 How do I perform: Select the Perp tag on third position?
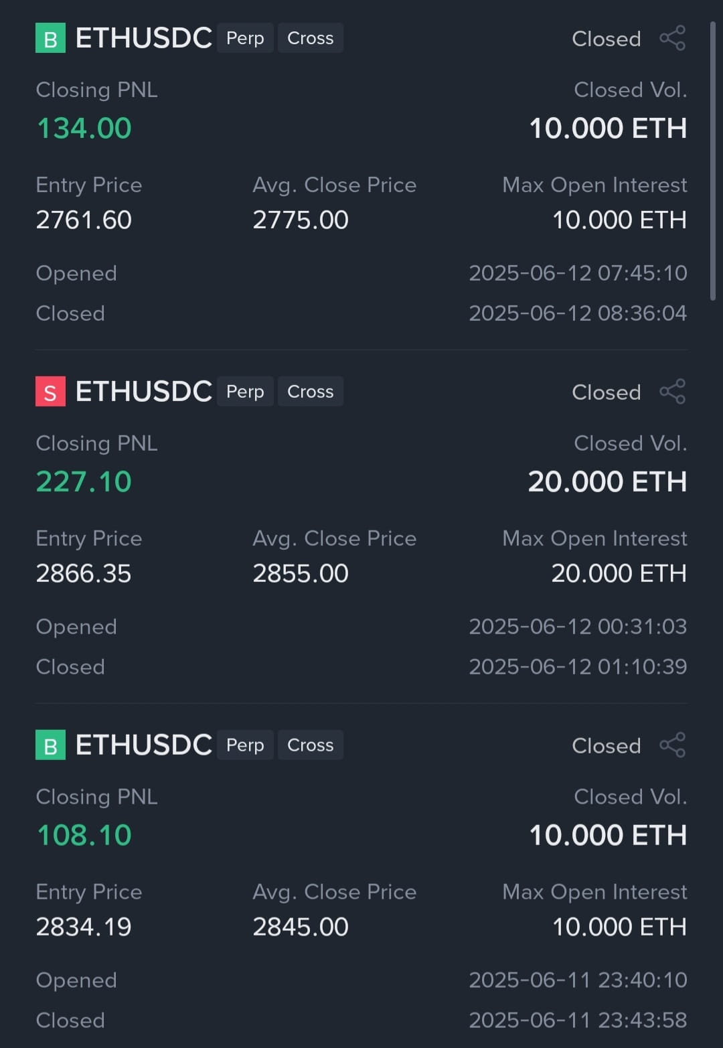click(245, 745)
